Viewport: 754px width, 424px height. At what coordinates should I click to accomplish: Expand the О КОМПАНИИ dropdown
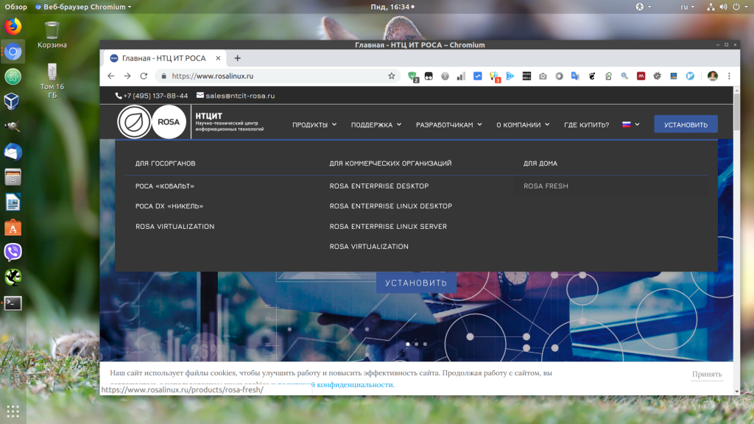(x=523, y=125)
